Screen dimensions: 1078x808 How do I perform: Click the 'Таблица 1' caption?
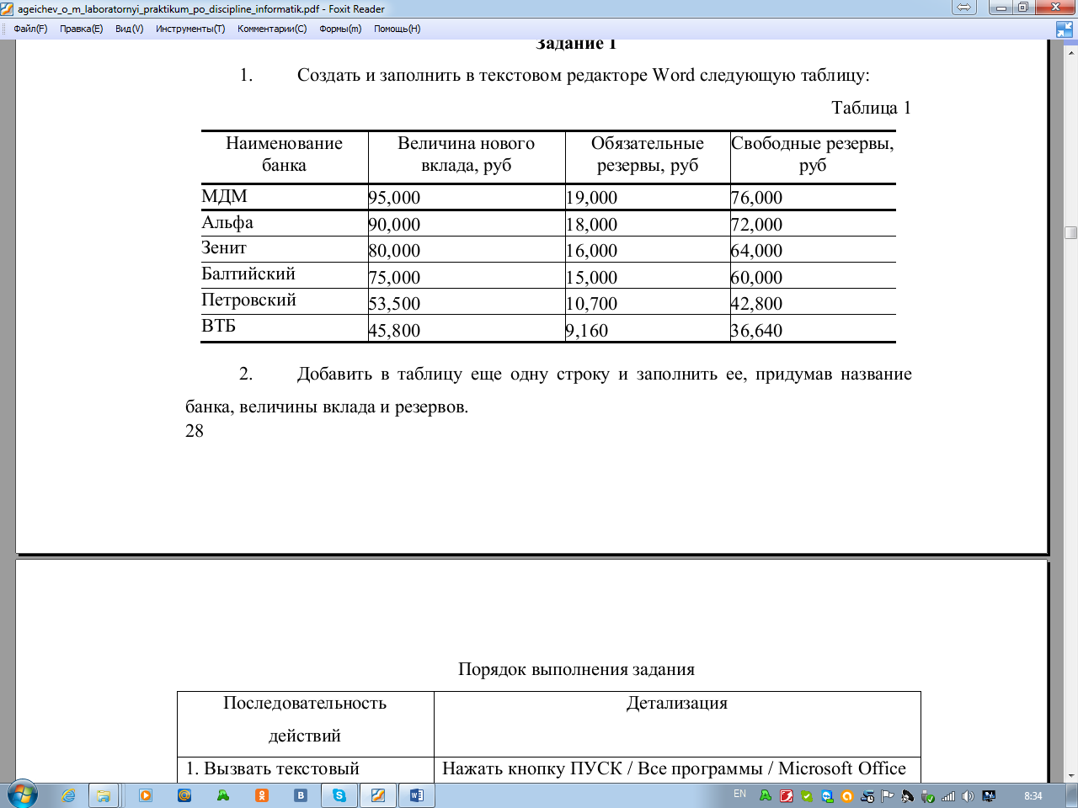[x=871, y=108]
